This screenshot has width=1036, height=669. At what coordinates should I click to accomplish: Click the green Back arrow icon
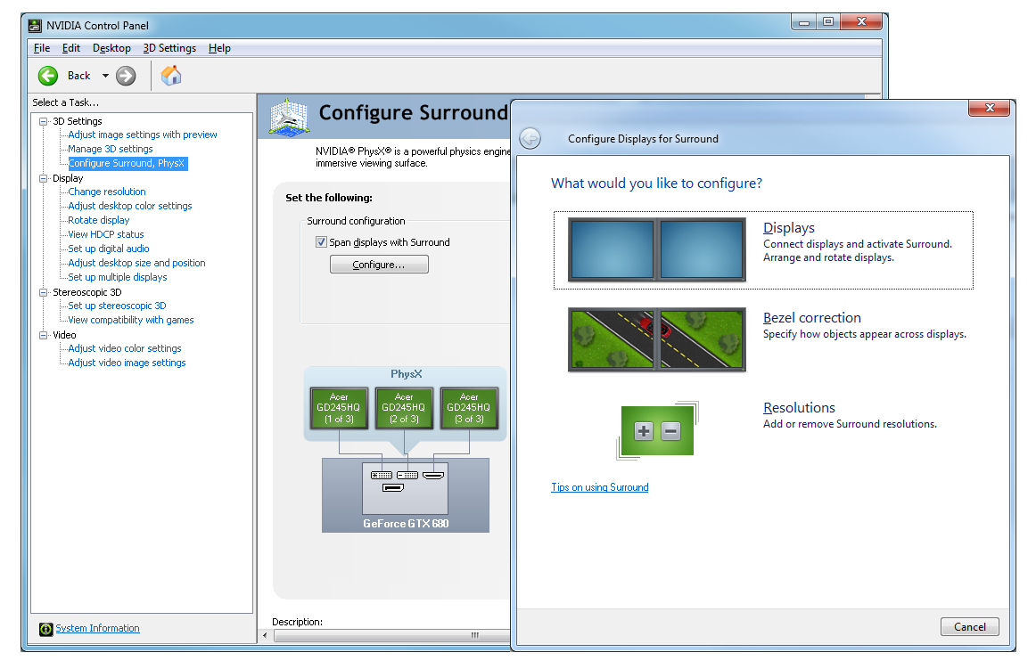(x=47, y=76)
